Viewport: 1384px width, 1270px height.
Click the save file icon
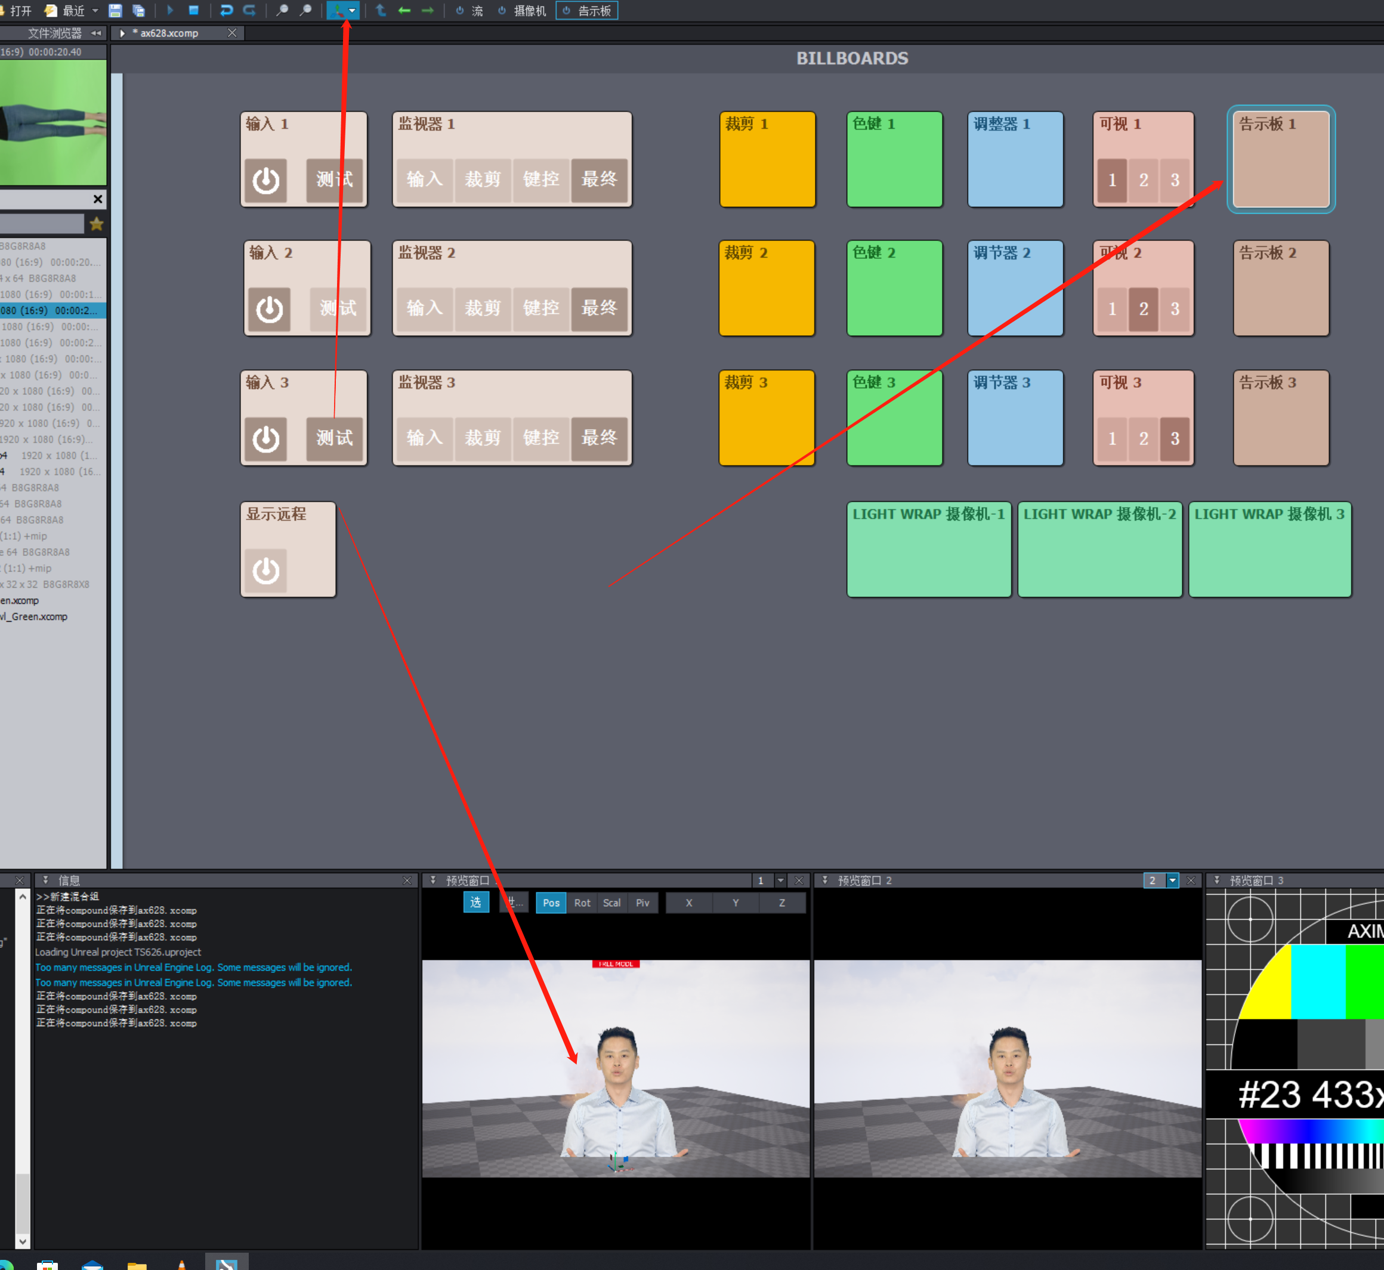[115, 10]
